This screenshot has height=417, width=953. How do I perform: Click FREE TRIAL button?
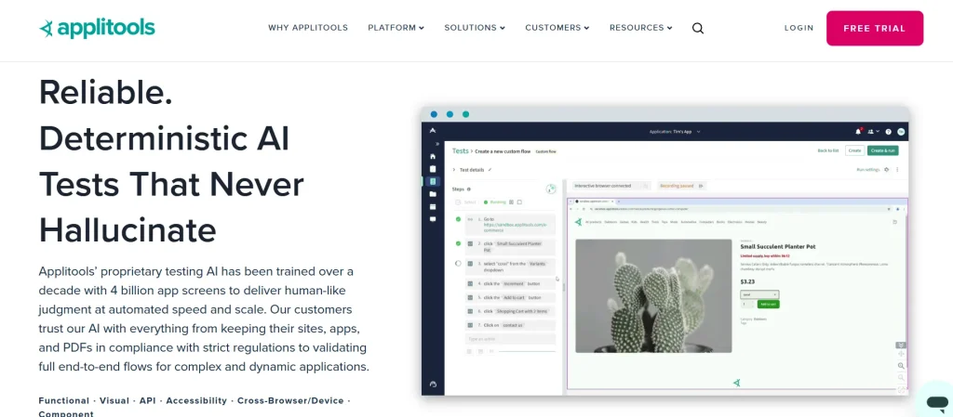[875, 28]
